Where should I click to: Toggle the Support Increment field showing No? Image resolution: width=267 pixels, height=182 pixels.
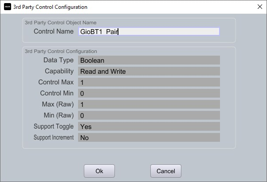pyautogui.click(x=149, y=137)
